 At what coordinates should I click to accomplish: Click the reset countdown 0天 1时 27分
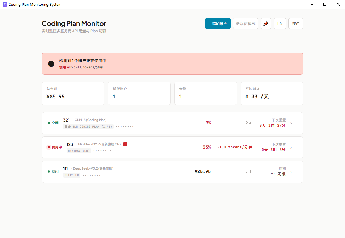pyautogui.click(x=272, y=125)
